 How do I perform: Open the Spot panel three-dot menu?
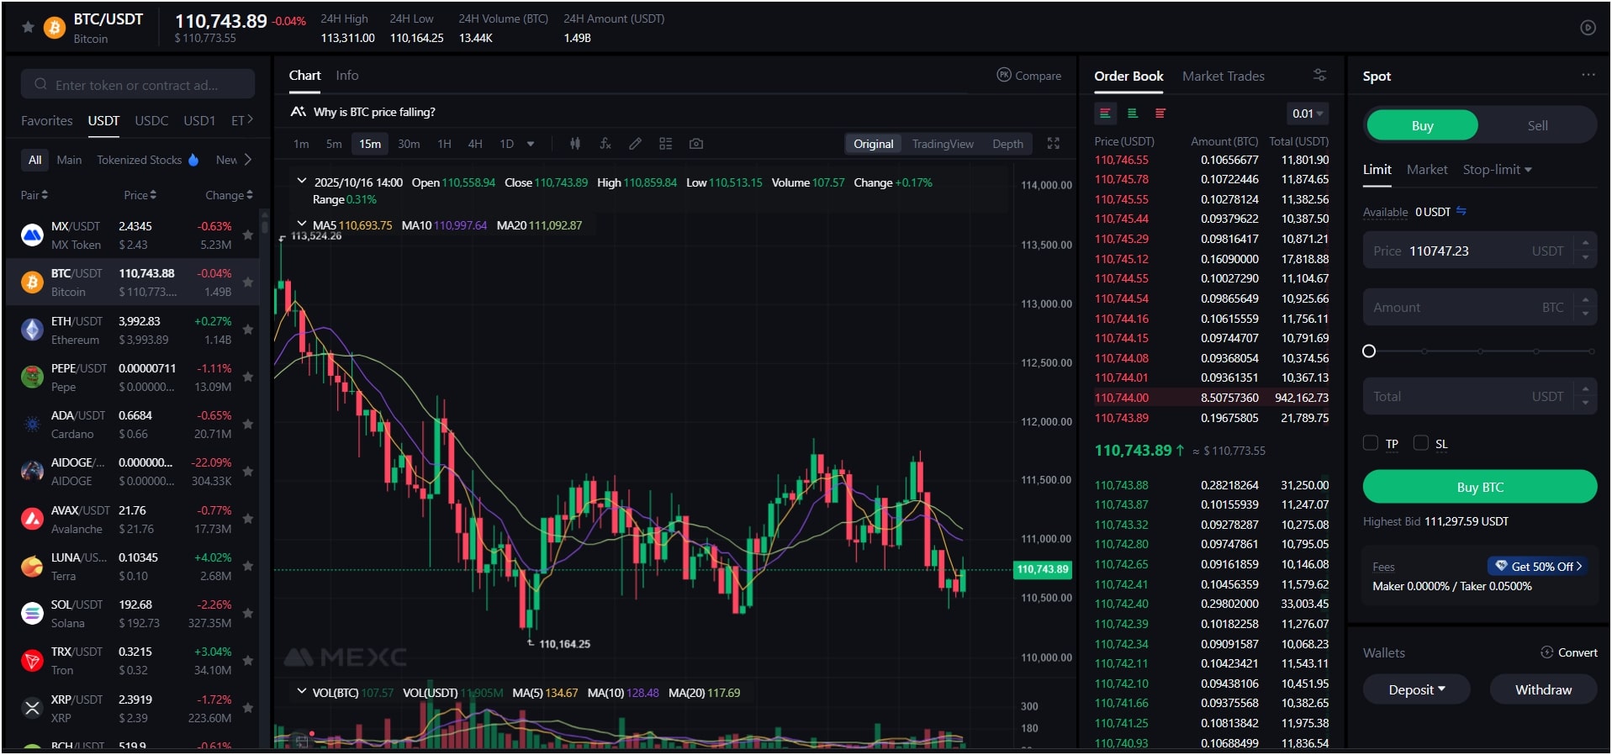point(1588,75)
